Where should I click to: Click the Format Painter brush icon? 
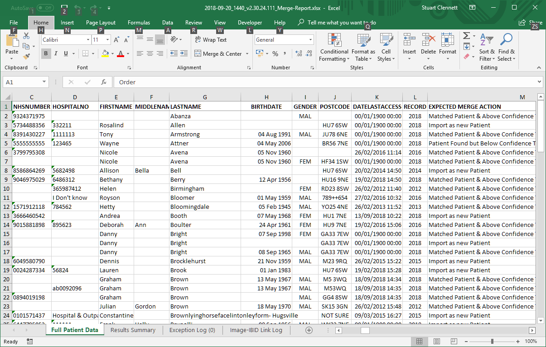click(x=26, y=56)
